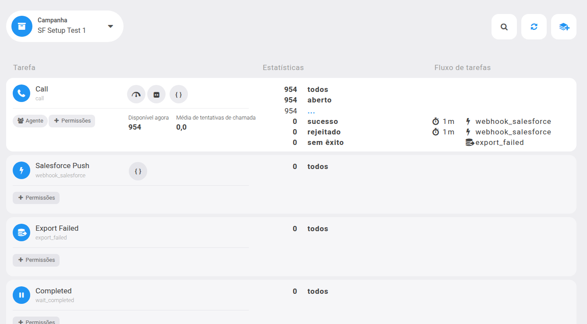Click the 'sem êxito' statistic label
The height and width of the screenshot is (324, 587).
(x=325, y=142)
